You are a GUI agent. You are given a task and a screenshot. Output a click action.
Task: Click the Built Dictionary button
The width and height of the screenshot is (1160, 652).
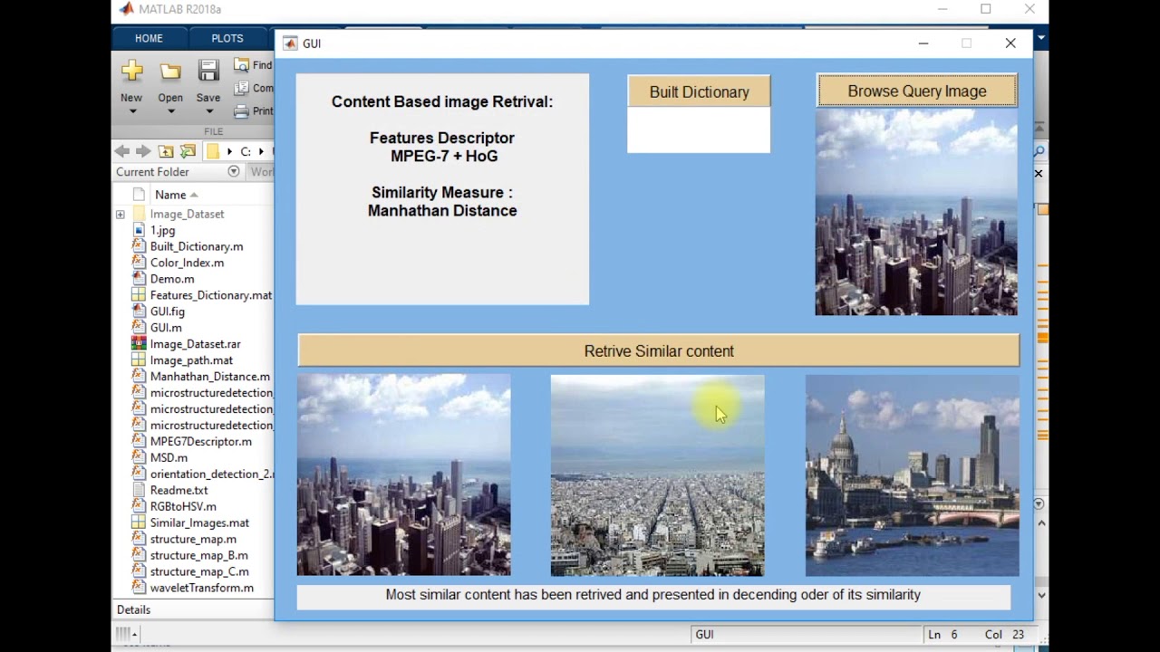[x=699, y=92]
